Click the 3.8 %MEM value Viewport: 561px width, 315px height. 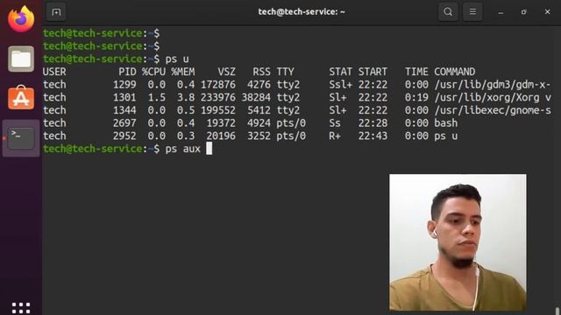point(186,97)
